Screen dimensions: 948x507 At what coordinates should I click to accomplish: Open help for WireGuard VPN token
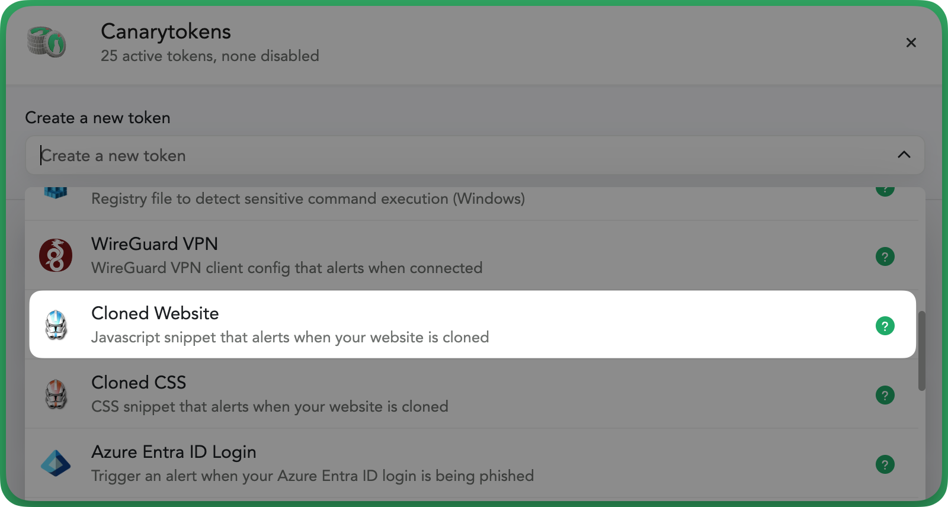pos(885,256)
